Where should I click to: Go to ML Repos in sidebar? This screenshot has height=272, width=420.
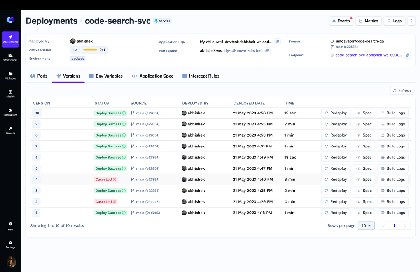click(x=10, y=76)
